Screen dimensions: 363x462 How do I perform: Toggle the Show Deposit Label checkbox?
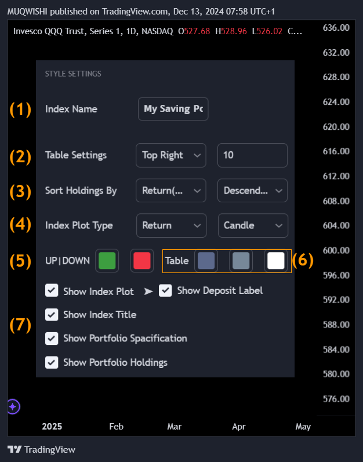[x=165, y=290]
